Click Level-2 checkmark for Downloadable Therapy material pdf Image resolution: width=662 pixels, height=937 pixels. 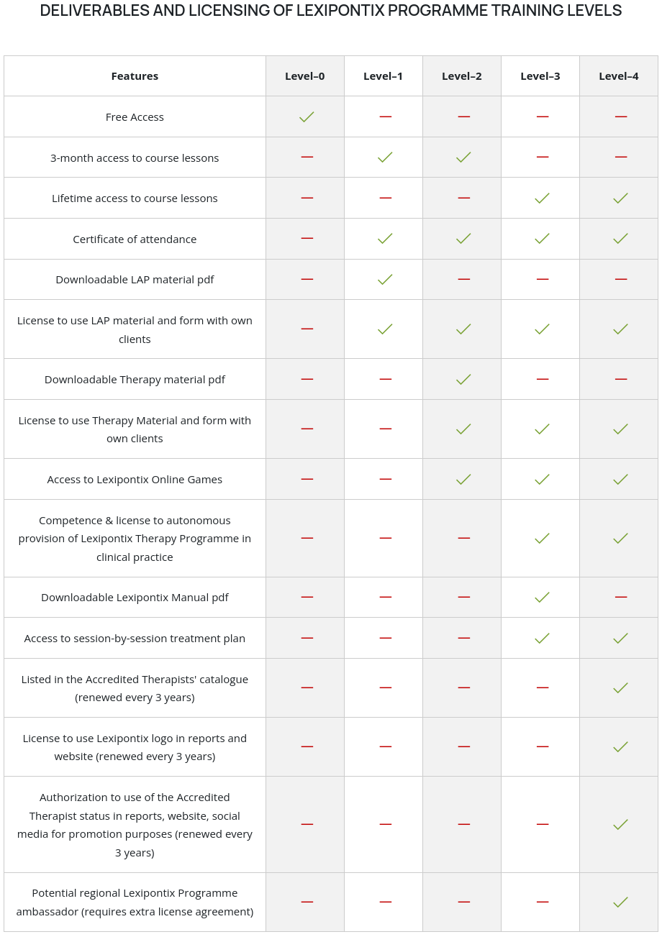point(463,379)
